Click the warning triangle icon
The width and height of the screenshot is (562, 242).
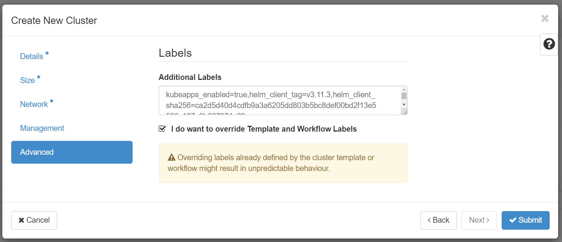(172, 157)
